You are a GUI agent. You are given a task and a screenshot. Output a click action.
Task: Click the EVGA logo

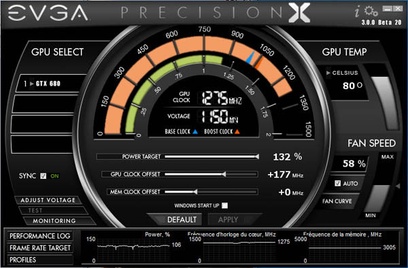click(48, 13)
